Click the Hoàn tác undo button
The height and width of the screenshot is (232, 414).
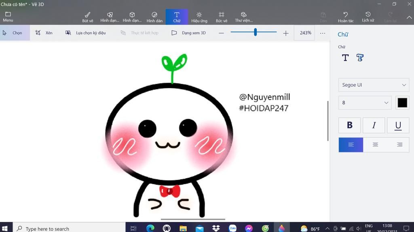346,17
